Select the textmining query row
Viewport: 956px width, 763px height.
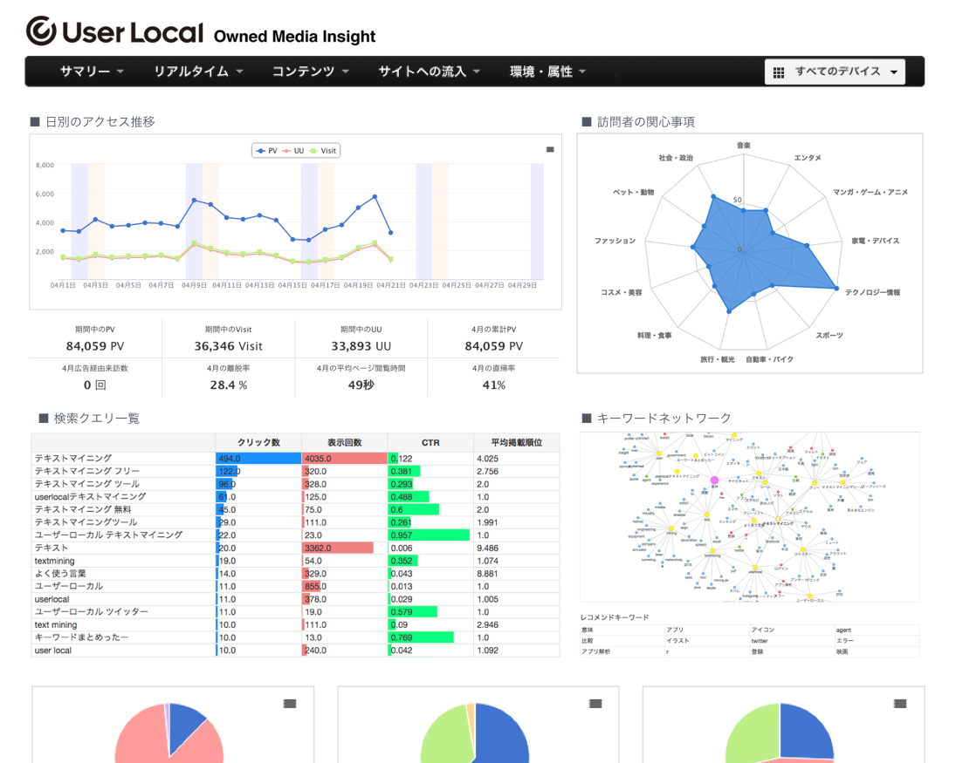coord(295,561)
